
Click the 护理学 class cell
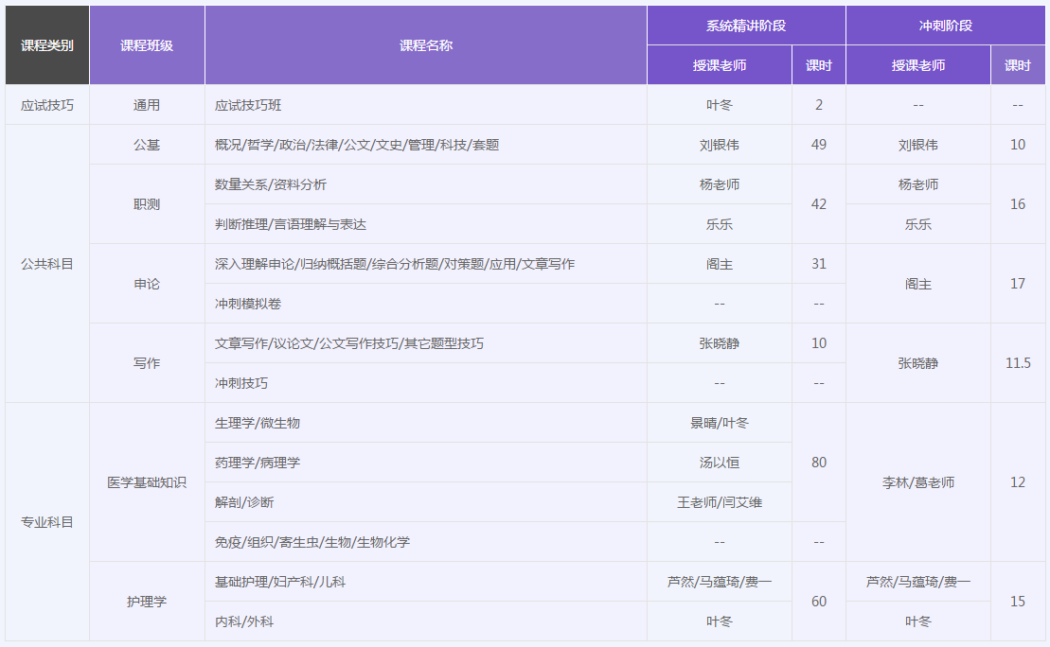pos(147,602)
